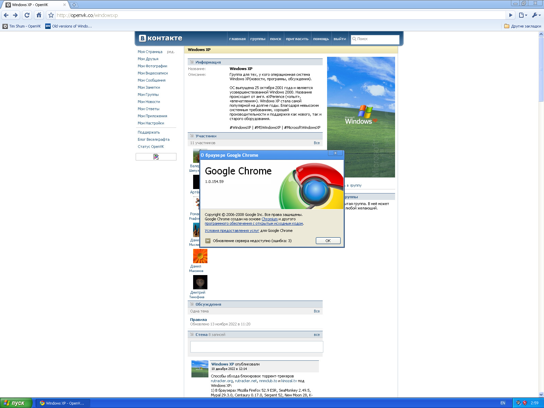Open a new tab with the plus button
Viewport: 544px width, 408px height.
click(74, 5)
